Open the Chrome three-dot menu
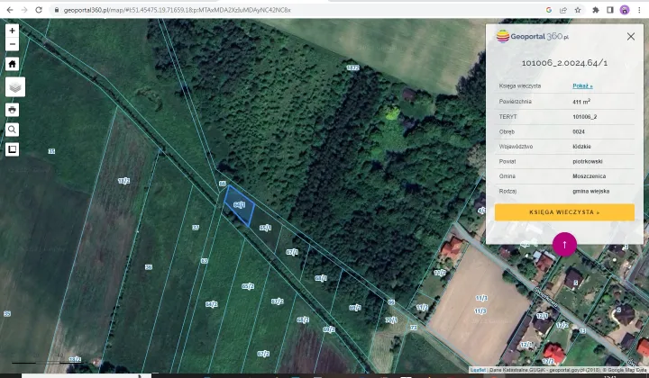Screen dimensions: 649x378 point(639,10)
